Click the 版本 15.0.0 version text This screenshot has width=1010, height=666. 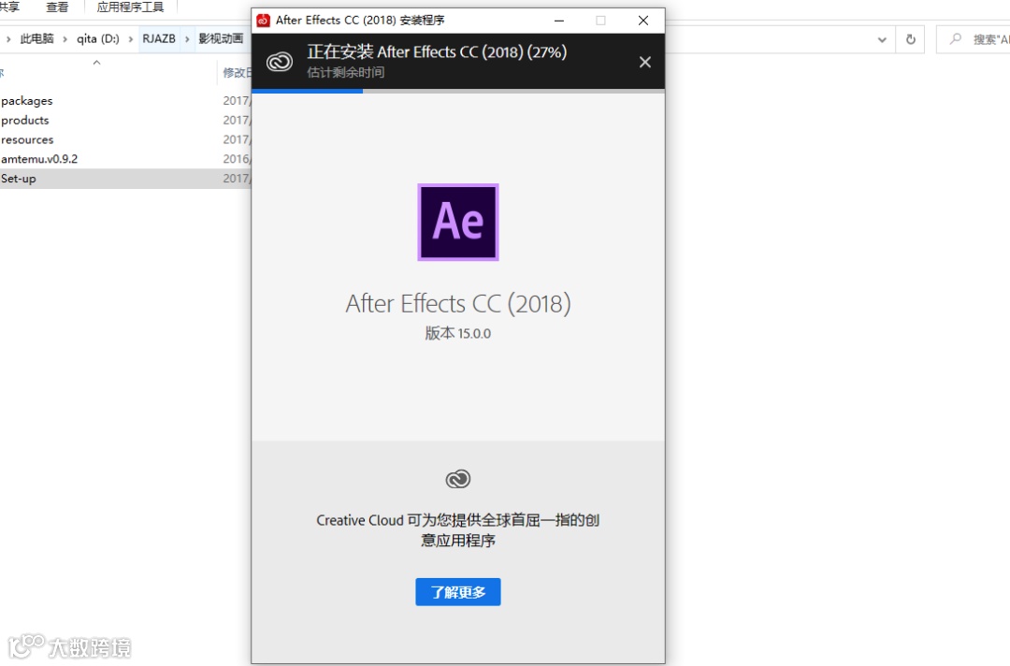point(458,333)
